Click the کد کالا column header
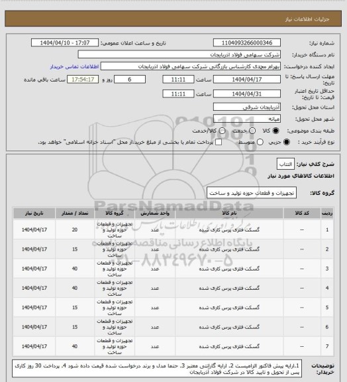Viewport: 347px width, 382px height. (x=302, y=213)
